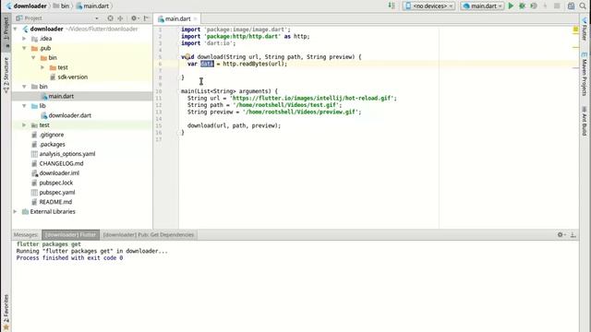The image size is (591, 332).
Task: Click hide Project panel icon
Action: point(146,18)
